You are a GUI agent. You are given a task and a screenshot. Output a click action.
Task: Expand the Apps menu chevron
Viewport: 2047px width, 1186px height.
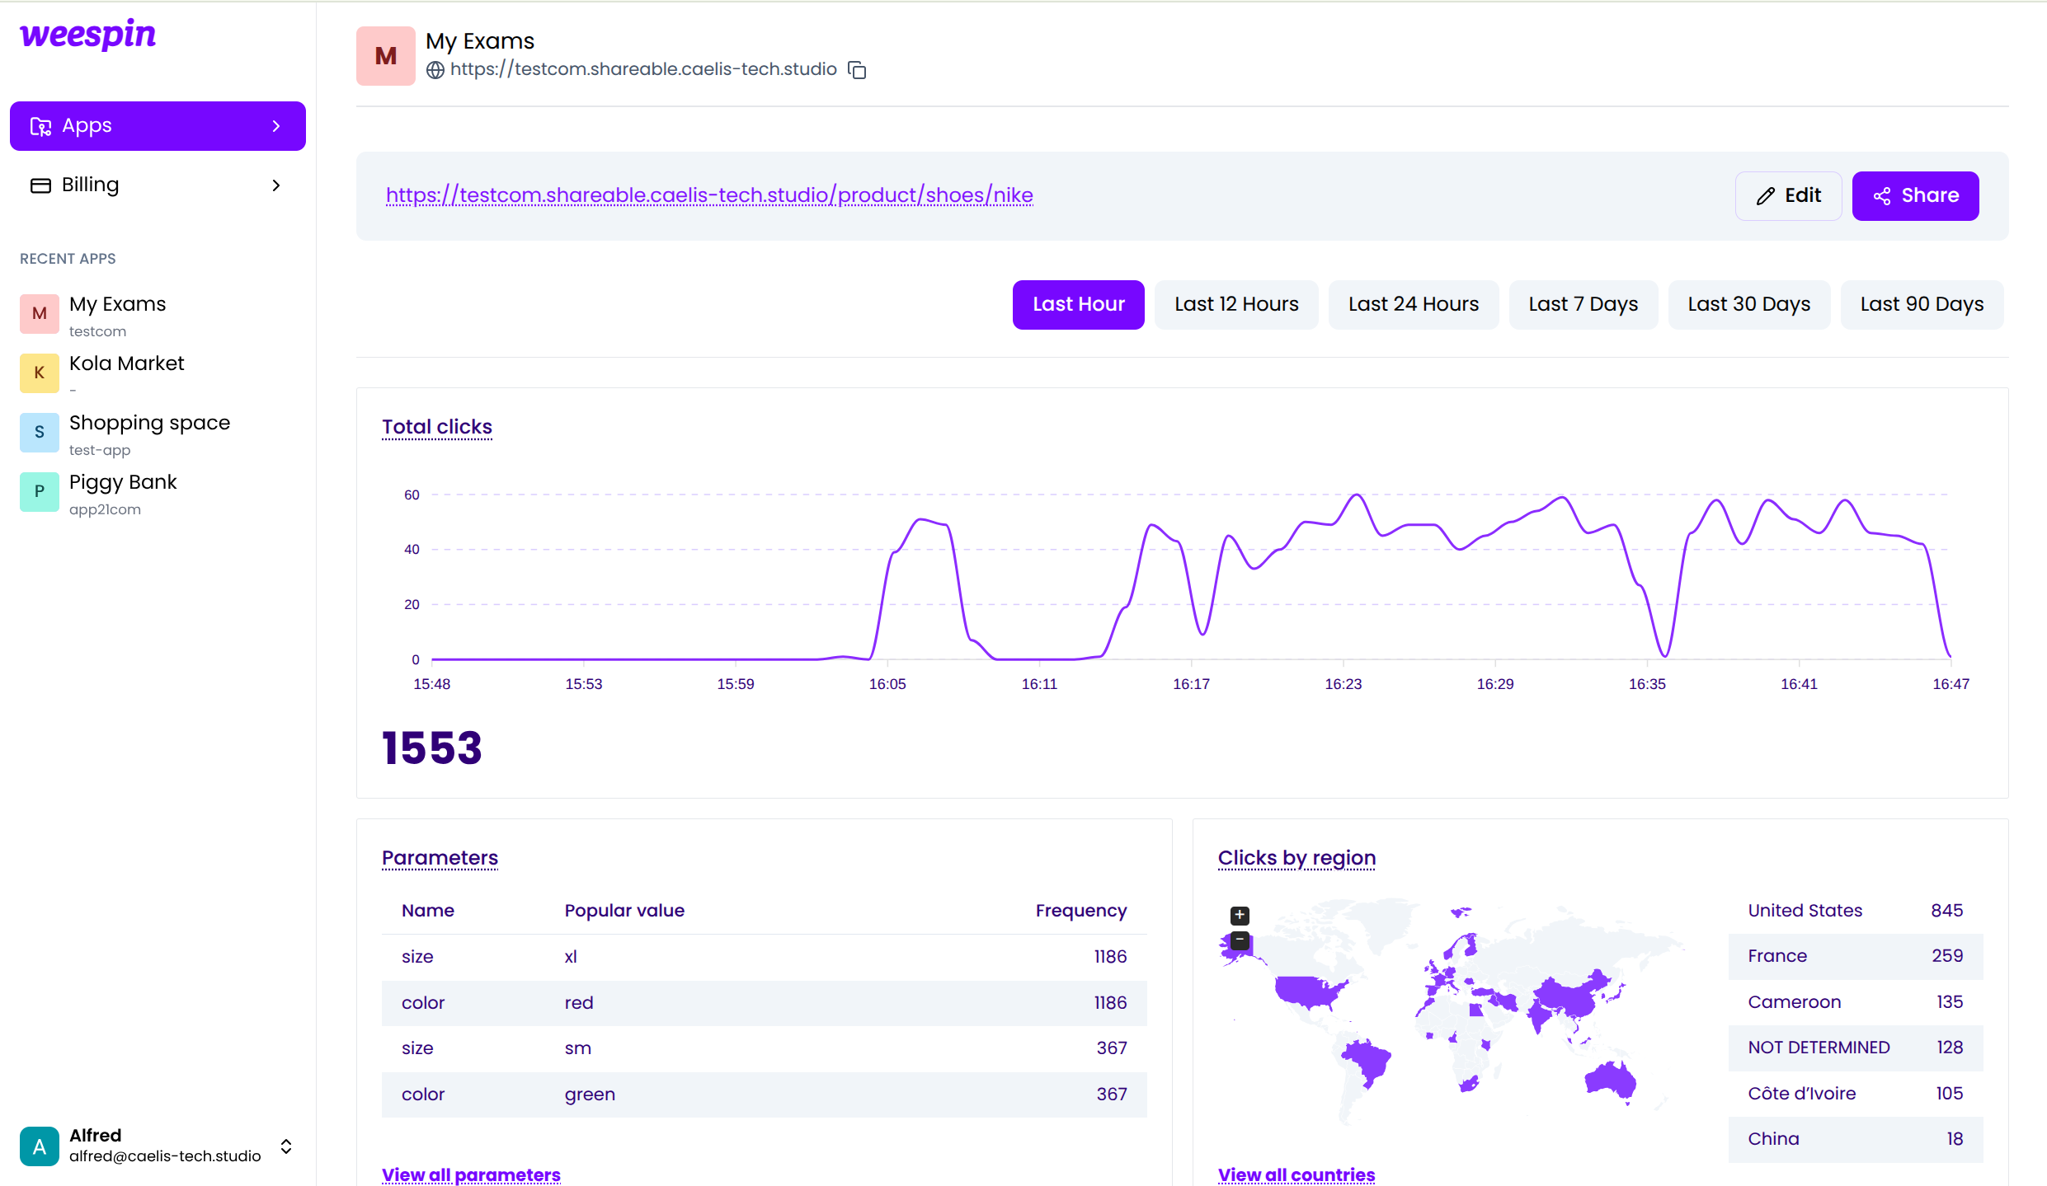[x=276, y=126]
